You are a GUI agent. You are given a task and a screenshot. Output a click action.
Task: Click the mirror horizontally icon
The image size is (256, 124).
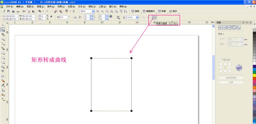[x=76, y=17]
